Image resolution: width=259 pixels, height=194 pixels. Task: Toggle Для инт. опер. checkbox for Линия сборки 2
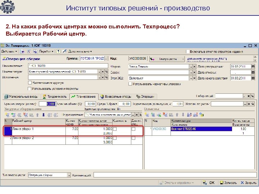133,138
